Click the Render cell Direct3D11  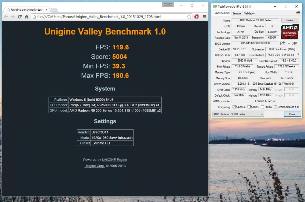(x=112, y=132)
